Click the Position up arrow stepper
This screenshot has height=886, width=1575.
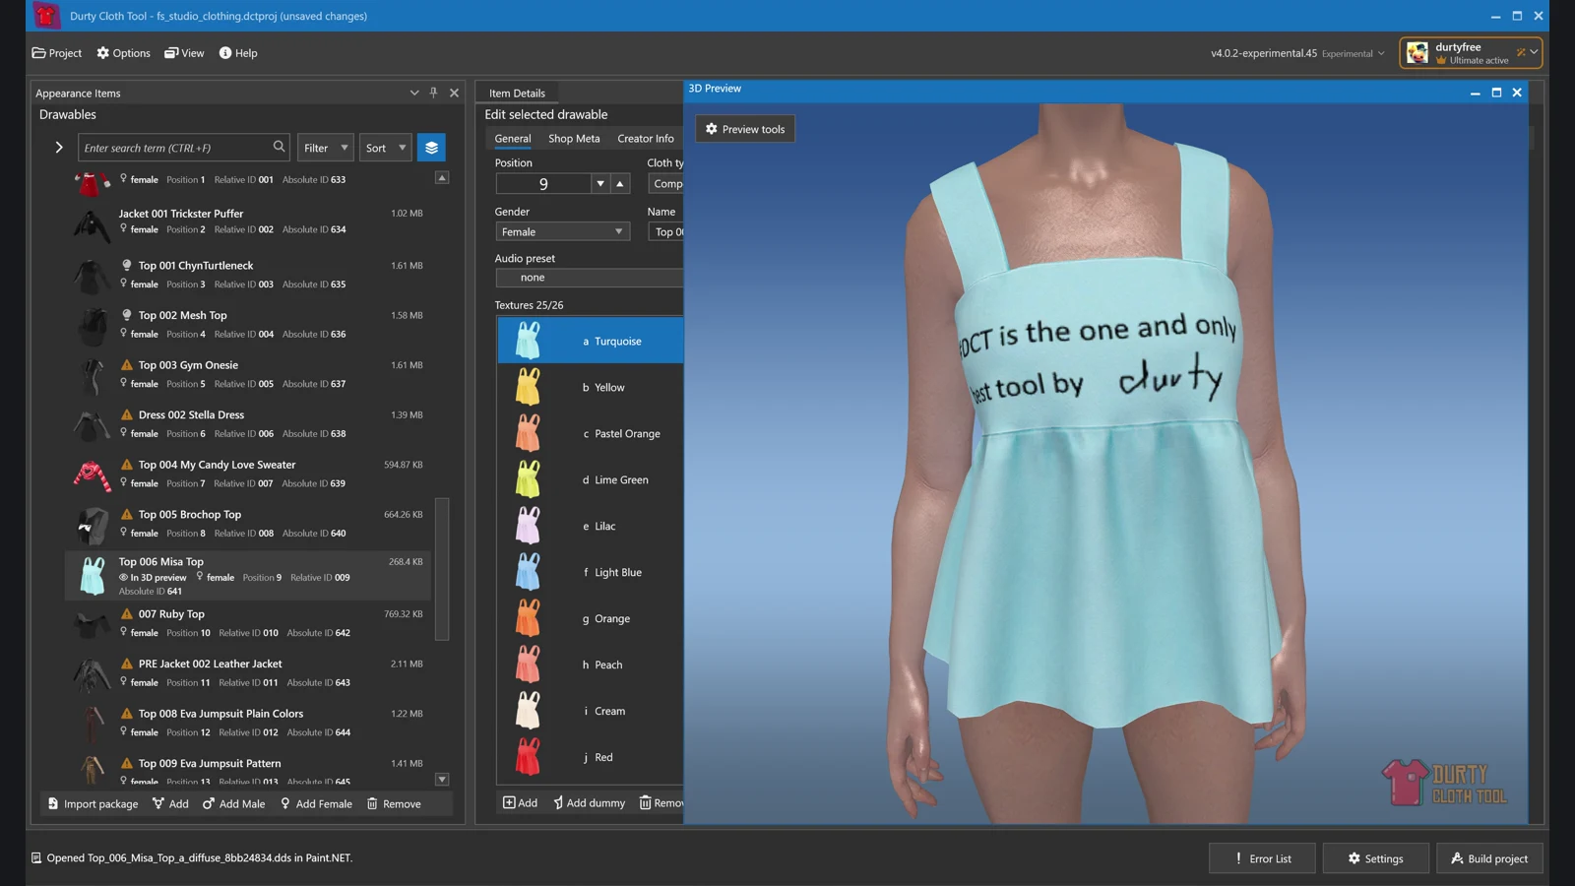(x=620, y=184)
